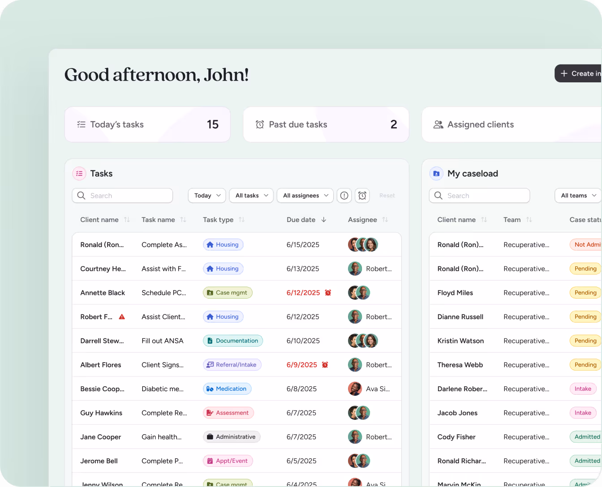Toggle the past-due alarm filter icon
This screenshot has height=487, width=602.
coord(362,196)
